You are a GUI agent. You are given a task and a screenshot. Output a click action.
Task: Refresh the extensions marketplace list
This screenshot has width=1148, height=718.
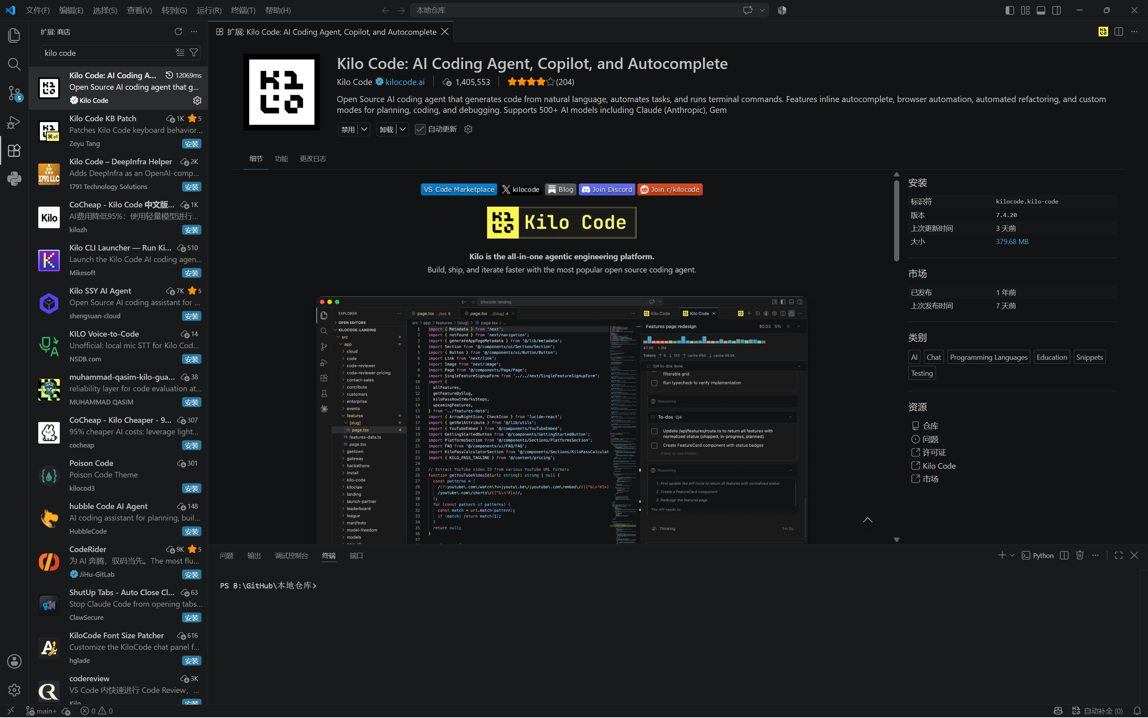click(x=178, y=32)
